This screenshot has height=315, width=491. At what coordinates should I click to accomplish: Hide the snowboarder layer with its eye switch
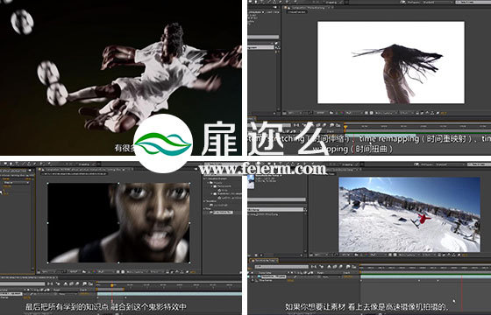tap(249, 276)
